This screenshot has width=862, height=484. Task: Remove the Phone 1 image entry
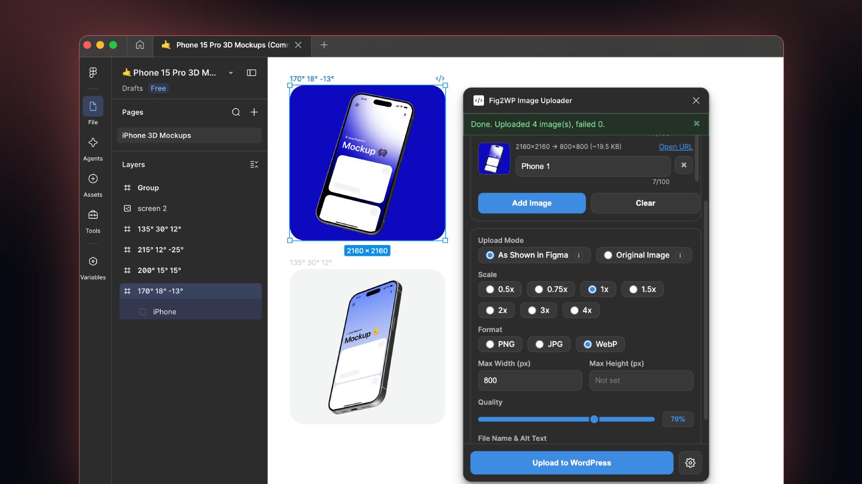tap(684, 165)
